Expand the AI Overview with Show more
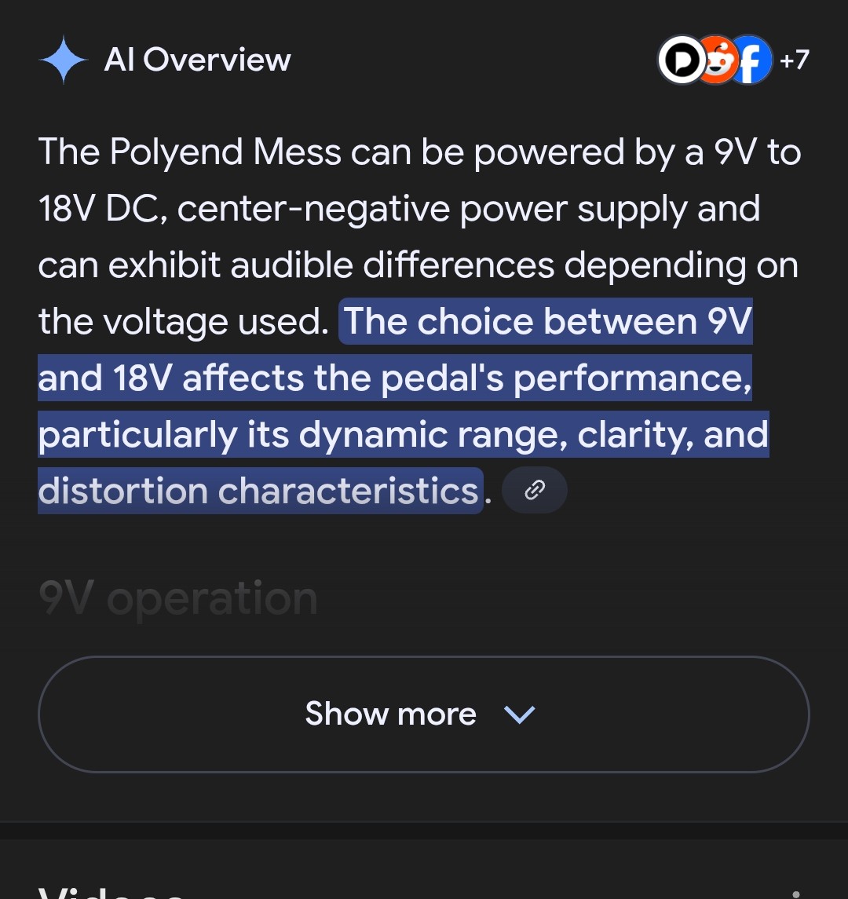 (424, 714)
